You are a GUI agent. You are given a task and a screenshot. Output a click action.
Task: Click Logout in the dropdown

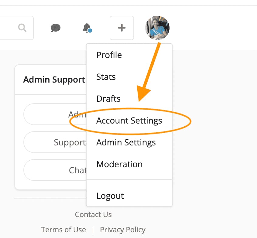(x=110, y=196)
